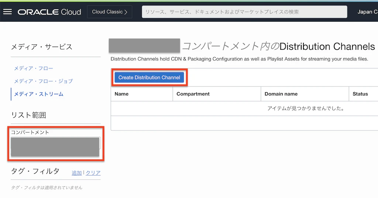
Task: Click Create Distribution Channel button
Action: 149,78
